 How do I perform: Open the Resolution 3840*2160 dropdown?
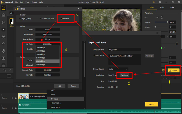48,35
